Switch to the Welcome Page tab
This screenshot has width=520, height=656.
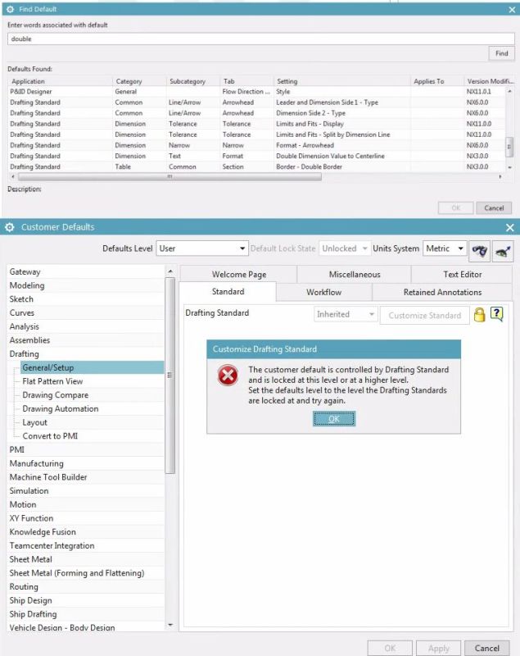(239, 275)
